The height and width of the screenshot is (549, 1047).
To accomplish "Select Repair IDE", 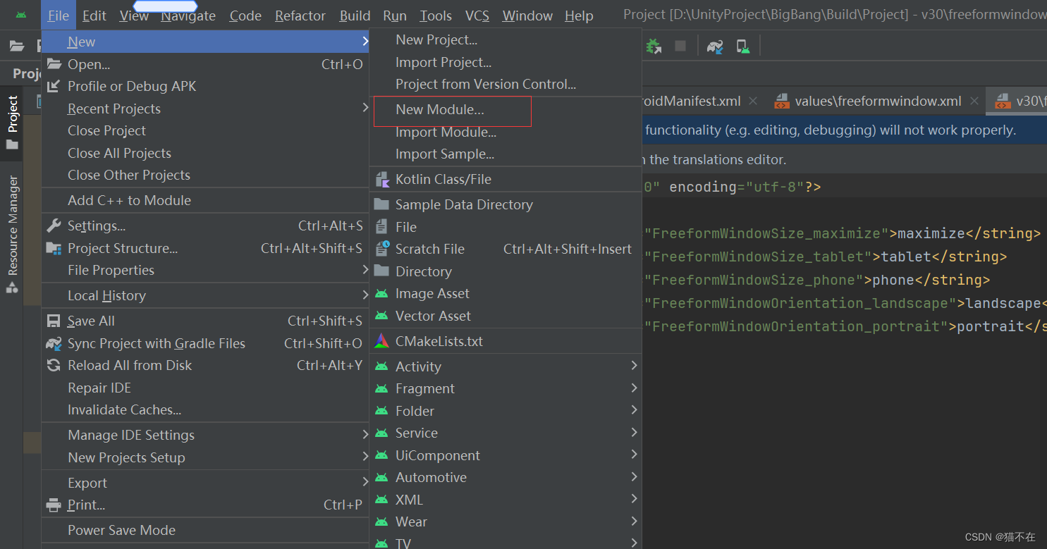I will click(x=206, y=388).
